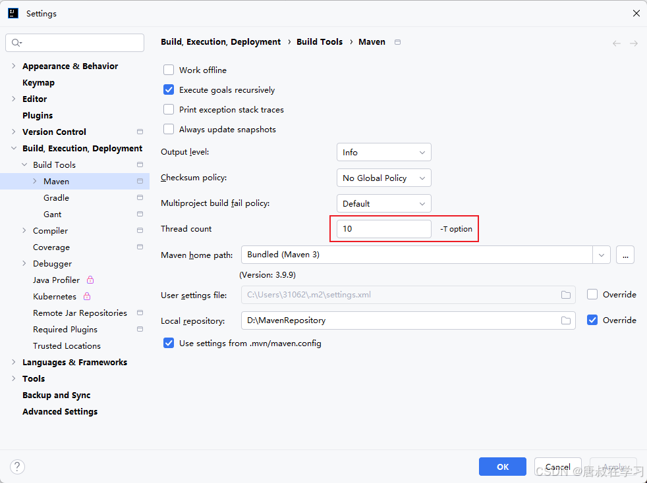This screenshot has width=647, height=483.
Task: Collapse the Build Tools node
Action: click(24, 165)
